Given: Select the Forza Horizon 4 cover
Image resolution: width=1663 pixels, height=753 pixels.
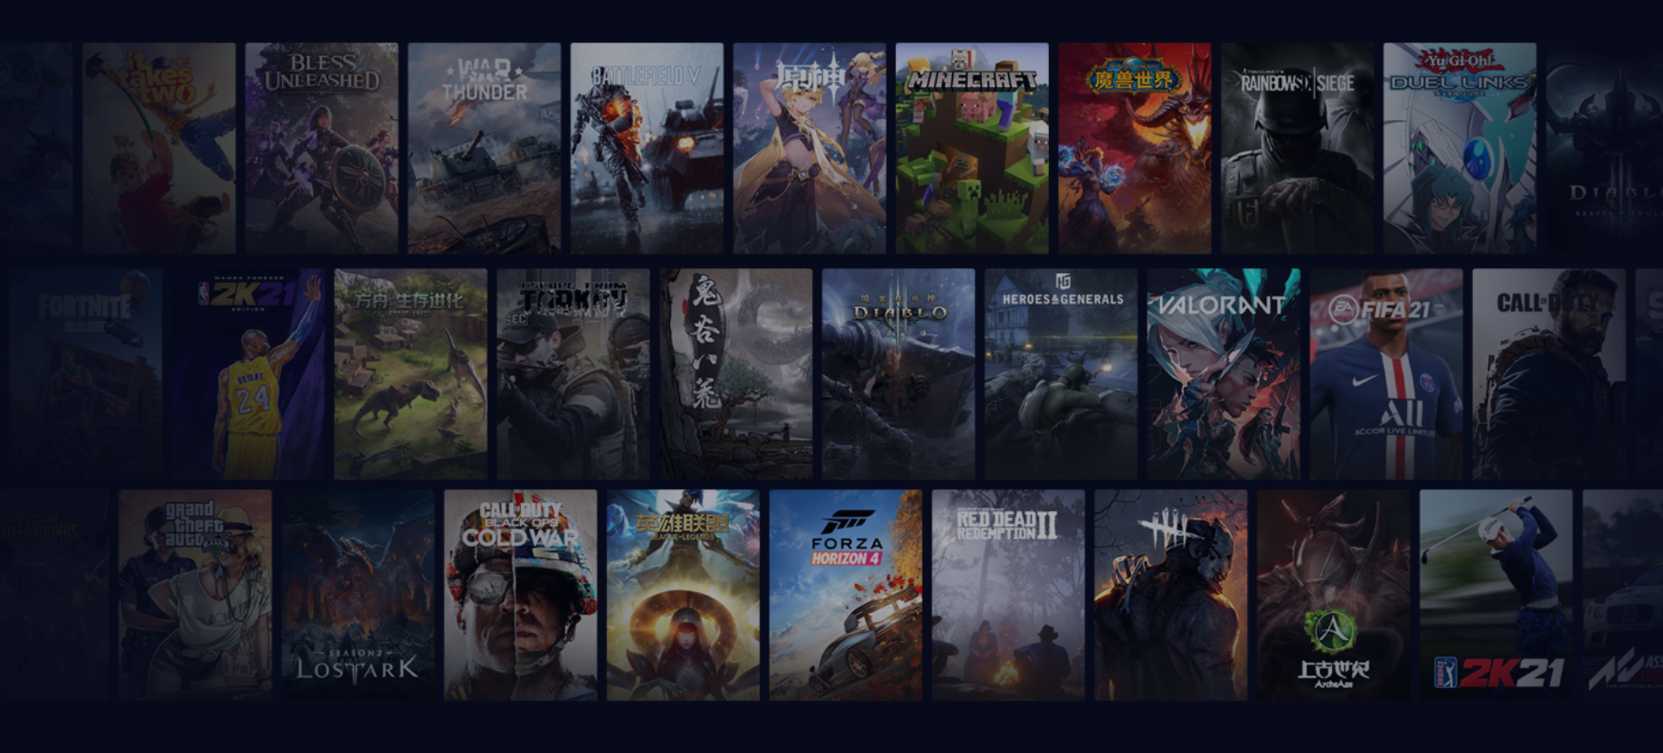Looking at the screenshot, I should [846, 595].
